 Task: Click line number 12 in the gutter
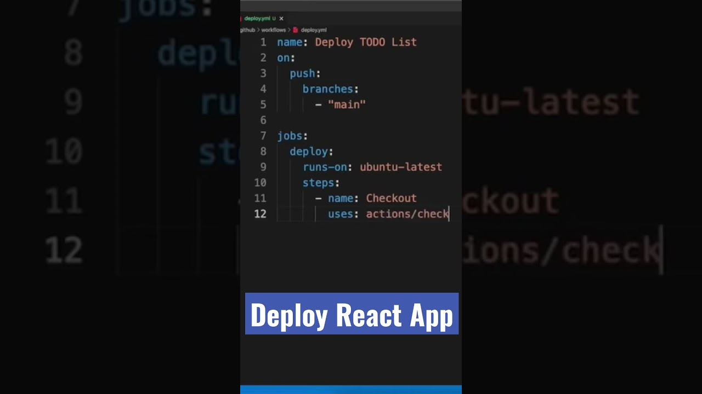pyautogui.click(x=261, y=214)
